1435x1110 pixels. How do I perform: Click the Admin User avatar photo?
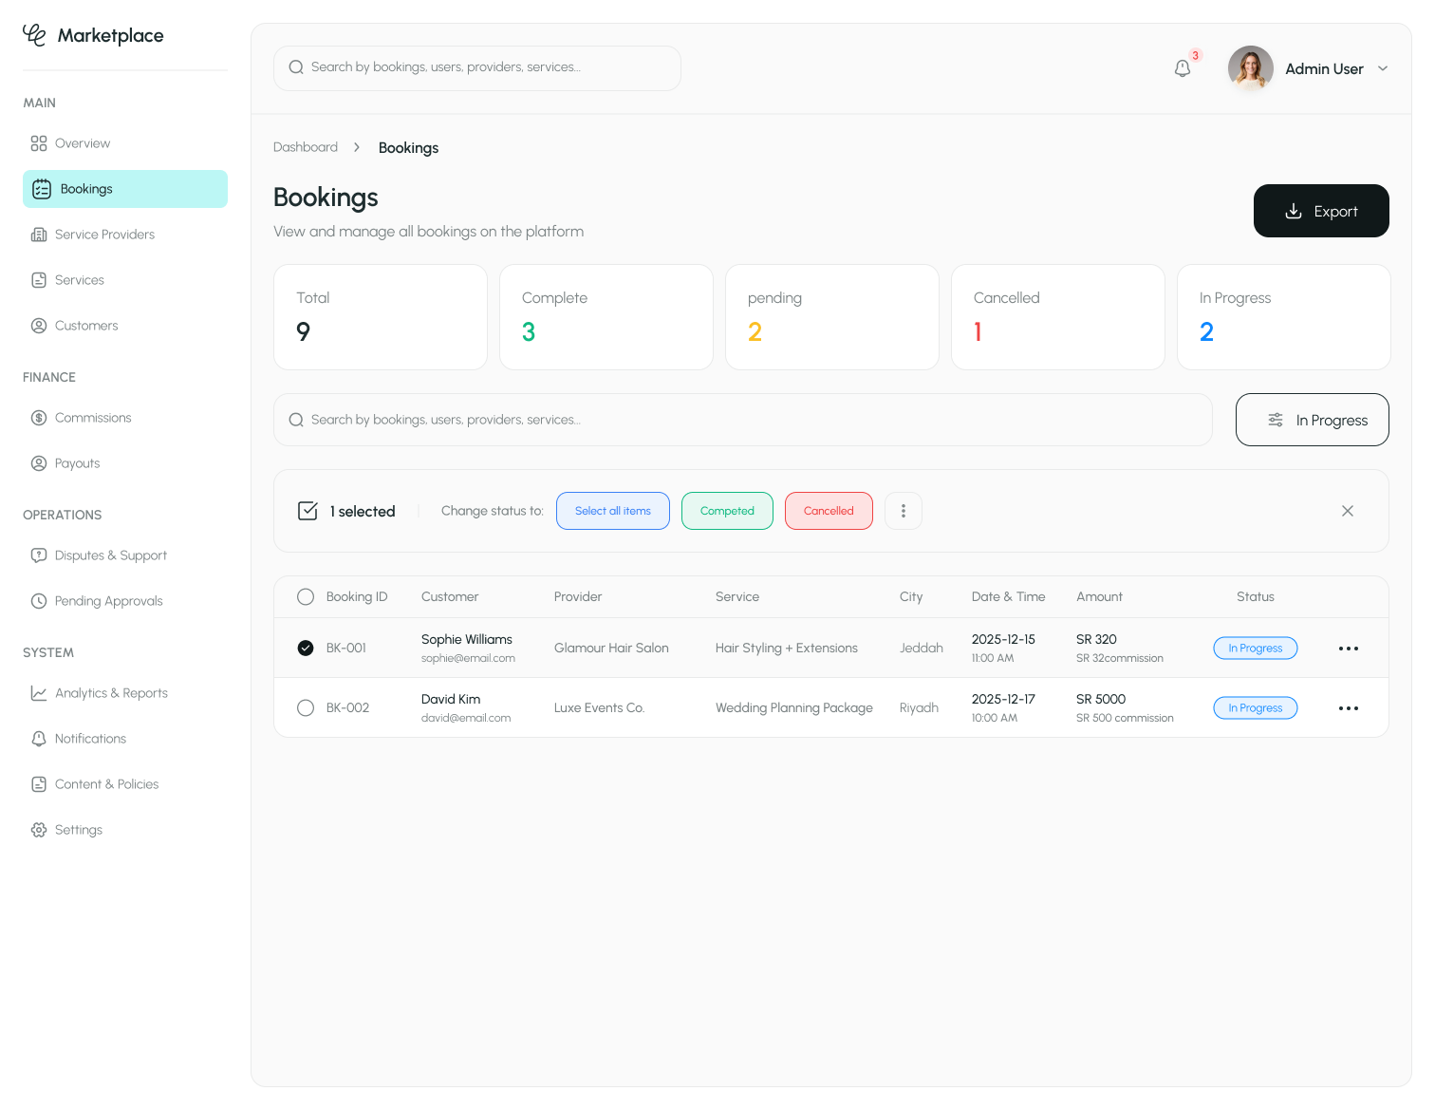pos(1251,68)
